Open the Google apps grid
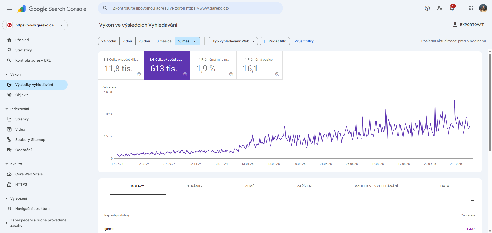Image resolution: width=492 pixels, height=233 pixels. [471, 8]
